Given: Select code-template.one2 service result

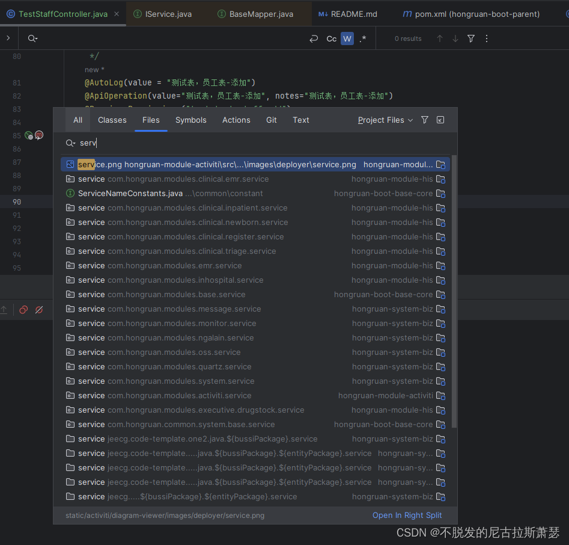Looking at the screenshot, I should point(255,439).
